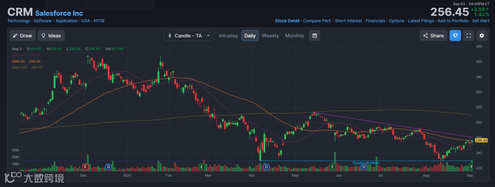Click the 1.42% percent change value
495x187 pixels.
[x=481, y=15]
